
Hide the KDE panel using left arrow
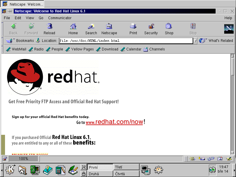point(1,171)
